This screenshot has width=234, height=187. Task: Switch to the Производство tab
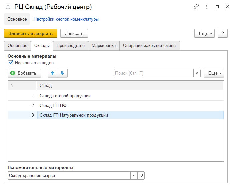(70, 45)
